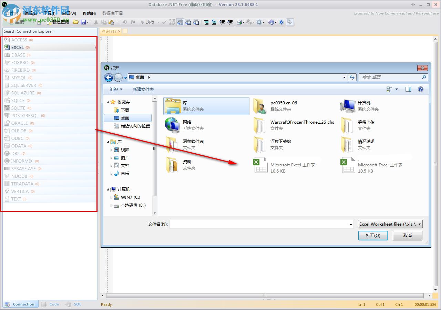Open the change view dropdown arrow
441x310 pixels.
click(397, 89)
